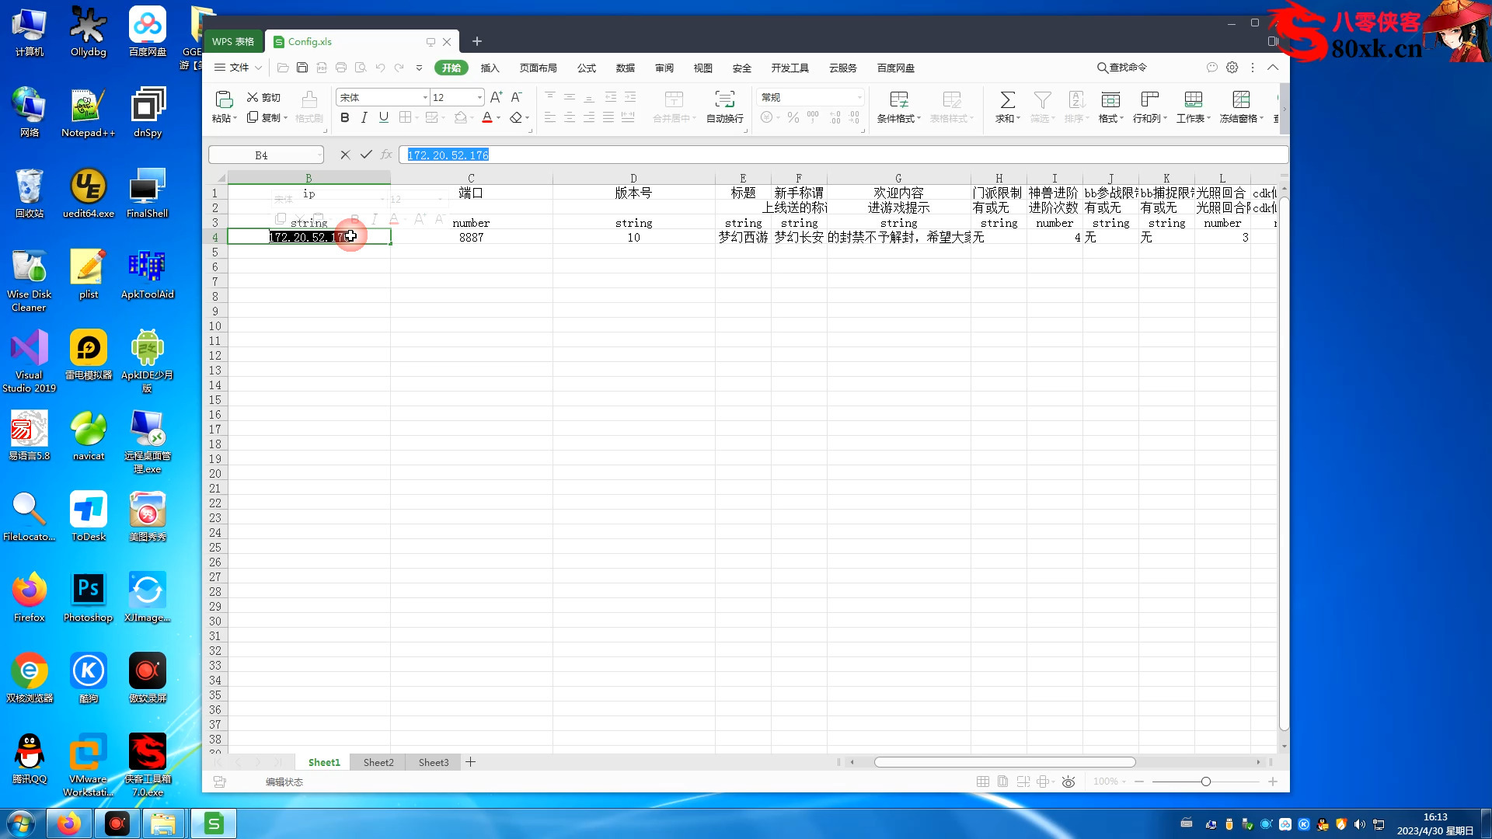Viewport: 1492px width, 839px height.
Task: Open the 数据 (Data) ribbon tab
Action: (625, 68)
